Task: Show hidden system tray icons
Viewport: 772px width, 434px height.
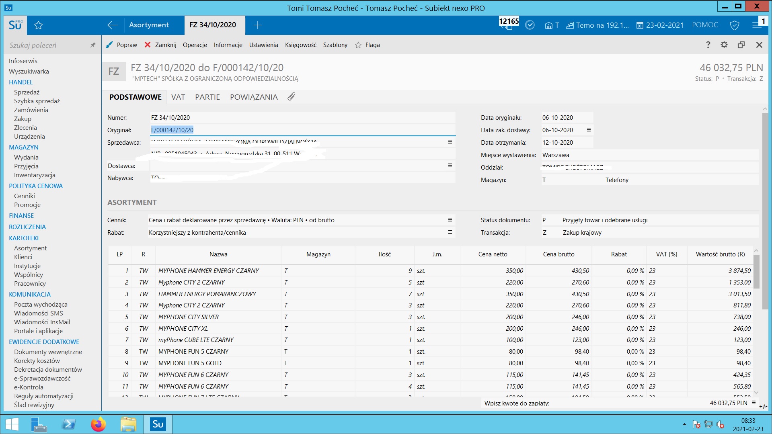Action: (684, 424)
